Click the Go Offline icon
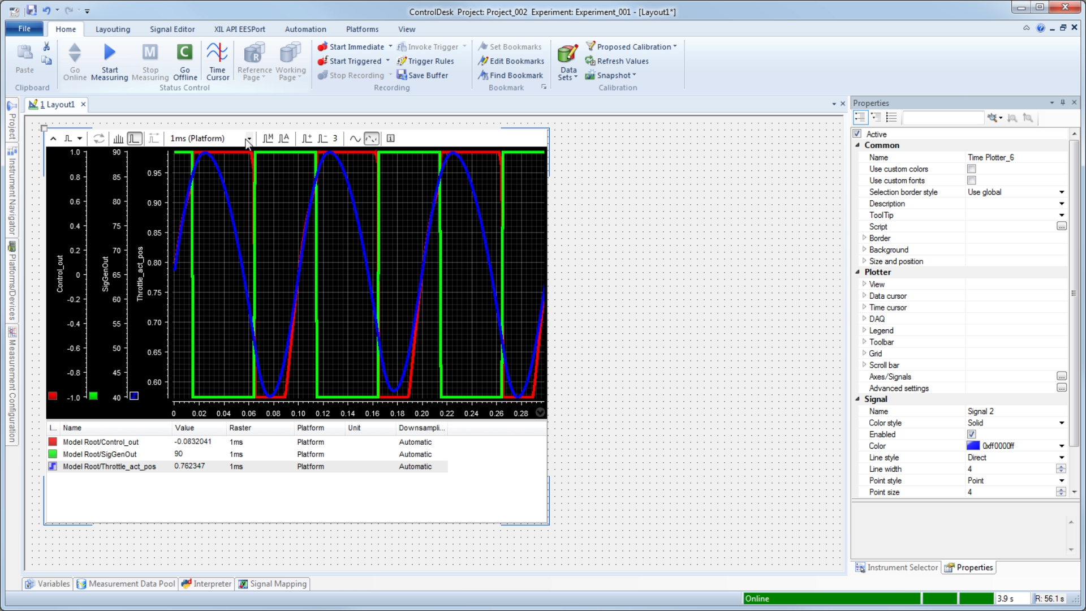Viewport: 1086px width, 611px height. tap(184, 53)
